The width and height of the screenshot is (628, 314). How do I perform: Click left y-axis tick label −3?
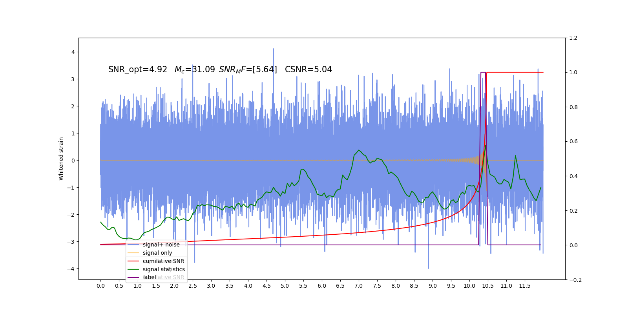(x=71, y=242)
